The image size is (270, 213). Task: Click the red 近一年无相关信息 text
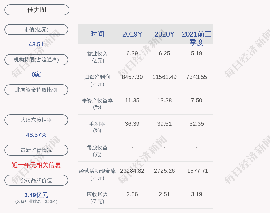36,165
